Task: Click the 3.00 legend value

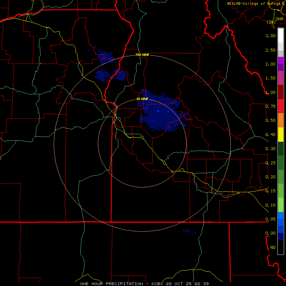Action: point(270,36)
